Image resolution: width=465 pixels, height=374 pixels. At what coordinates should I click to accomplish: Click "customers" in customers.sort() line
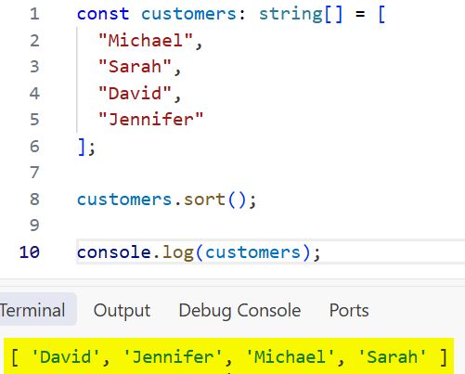124,200
